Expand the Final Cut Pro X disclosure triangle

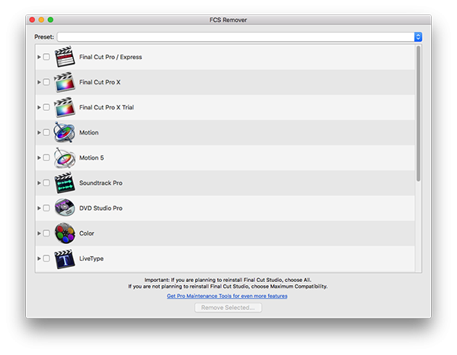[x=39, y=82]
